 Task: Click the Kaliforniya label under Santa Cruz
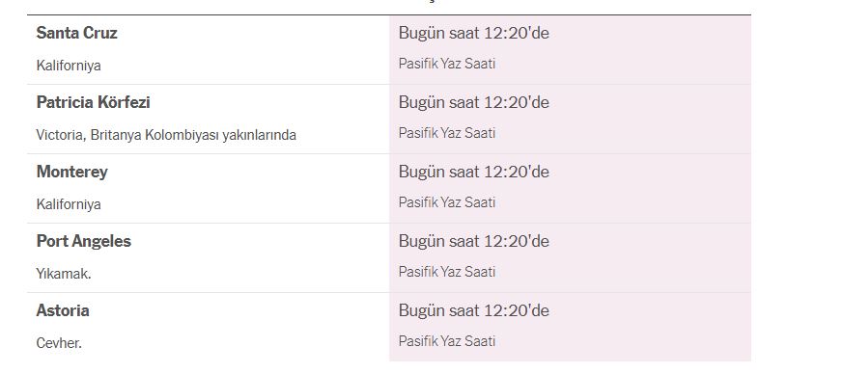coord(69,66)
